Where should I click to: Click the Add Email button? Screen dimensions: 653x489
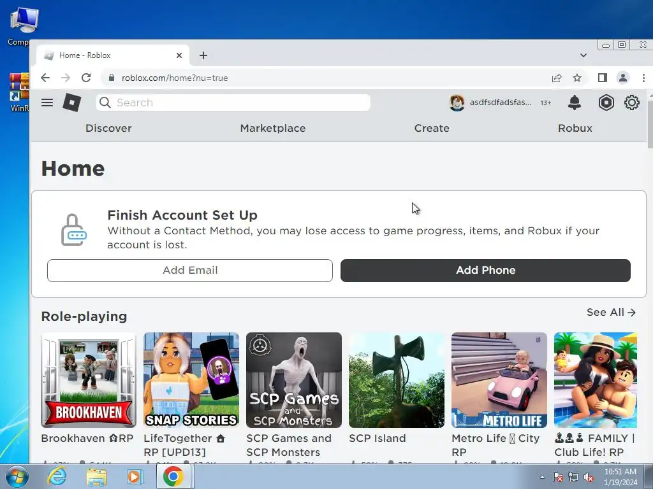190,270
